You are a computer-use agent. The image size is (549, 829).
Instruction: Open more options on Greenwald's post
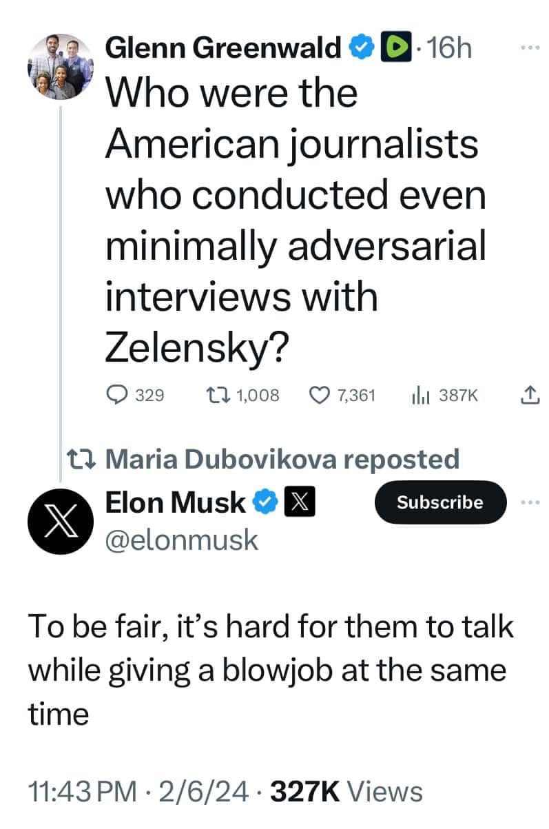[x=527, y=49]
